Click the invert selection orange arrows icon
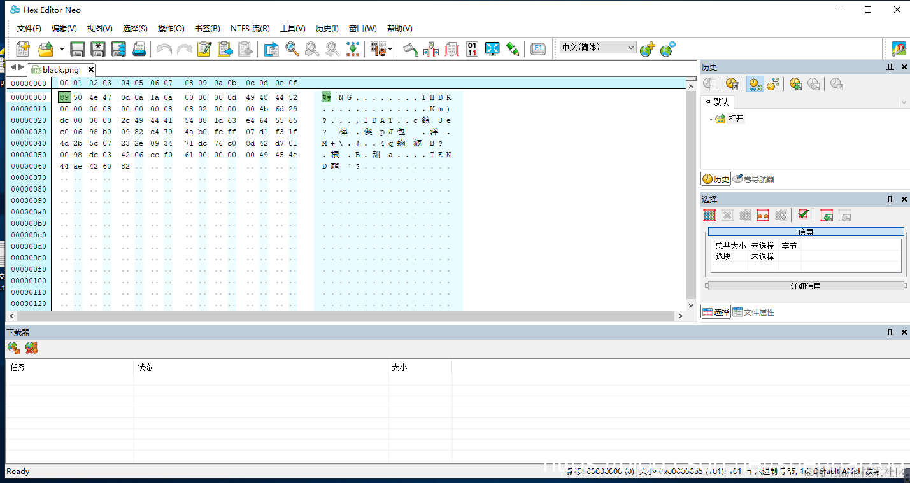 (763, 216)
